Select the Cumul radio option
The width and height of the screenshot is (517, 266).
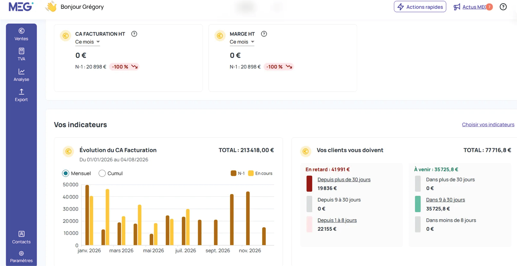(102, 173)
